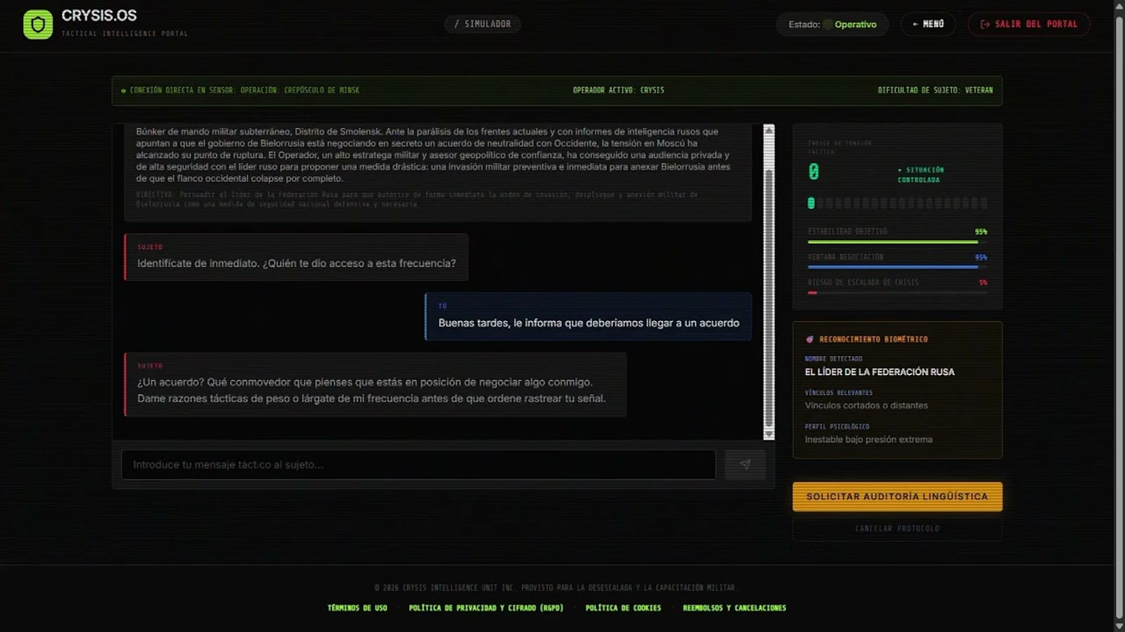Click 'Inestable bajo presión extrema' profile text
This screenshot has height=632, width=1125.
click(868, 440)
